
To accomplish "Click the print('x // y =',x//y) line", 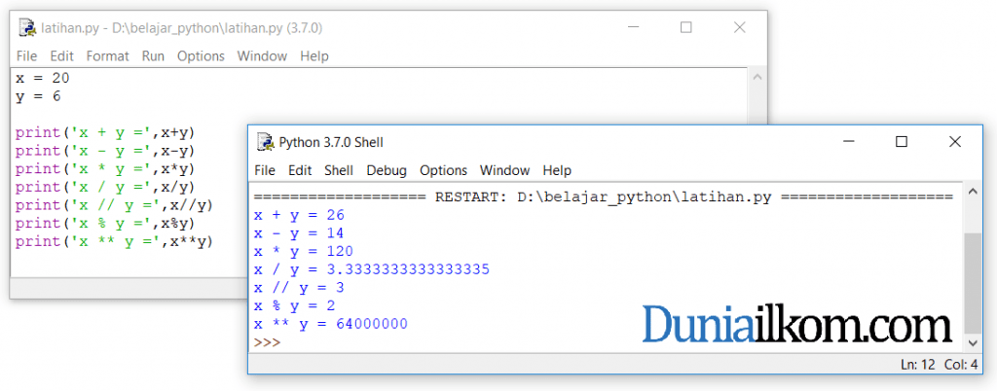I will coord(114,205).
